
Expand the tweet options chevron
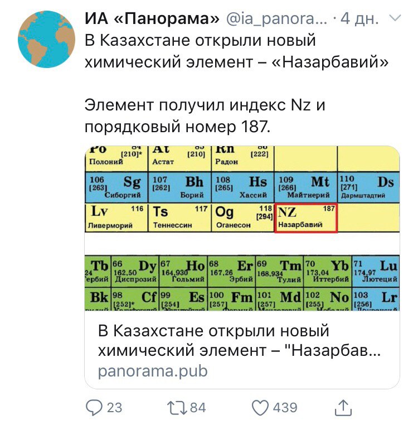(x=395, y=18)
